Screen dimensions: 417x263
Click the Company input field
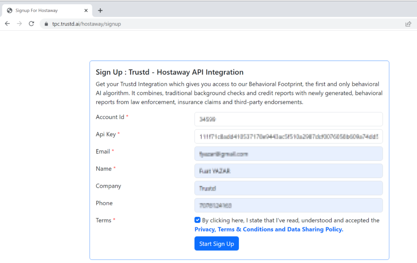coord(289,188)
